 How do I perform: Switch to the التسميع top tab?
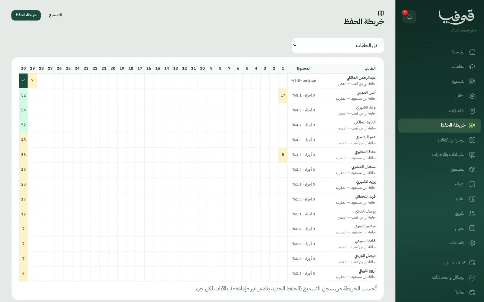coord(55,15)
